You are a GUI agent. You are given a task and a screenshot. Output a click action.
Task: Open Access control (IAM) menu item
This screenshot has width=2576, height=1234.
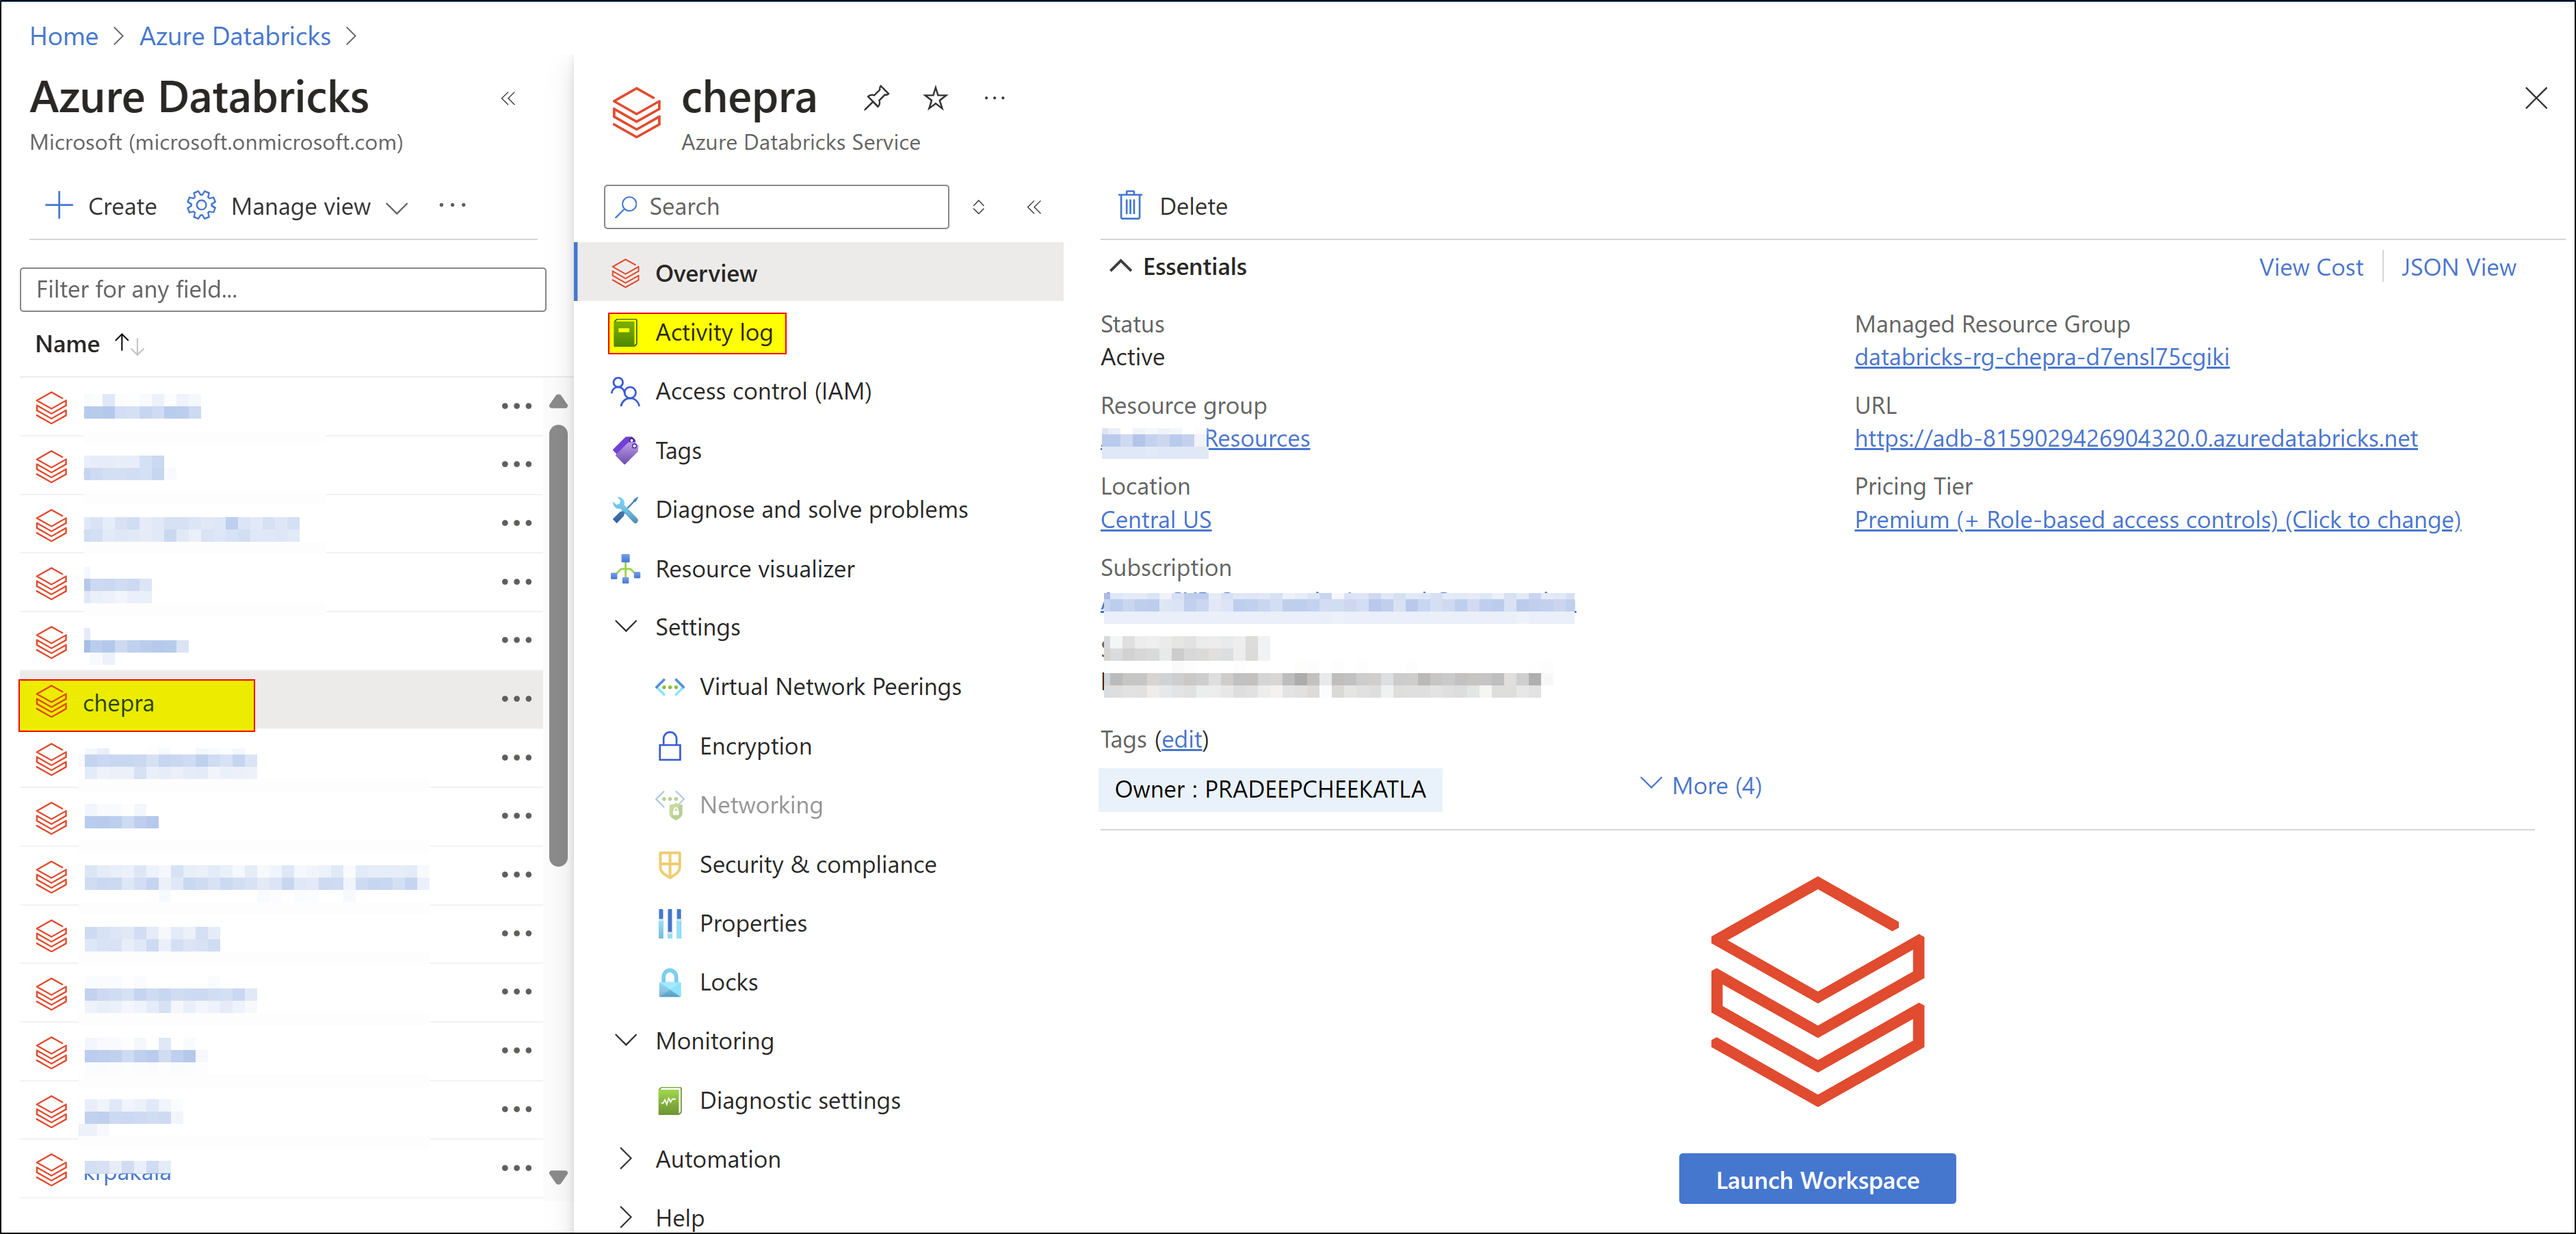point(762,391)
